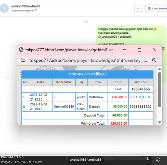Click the By column header

pos(81,82)
